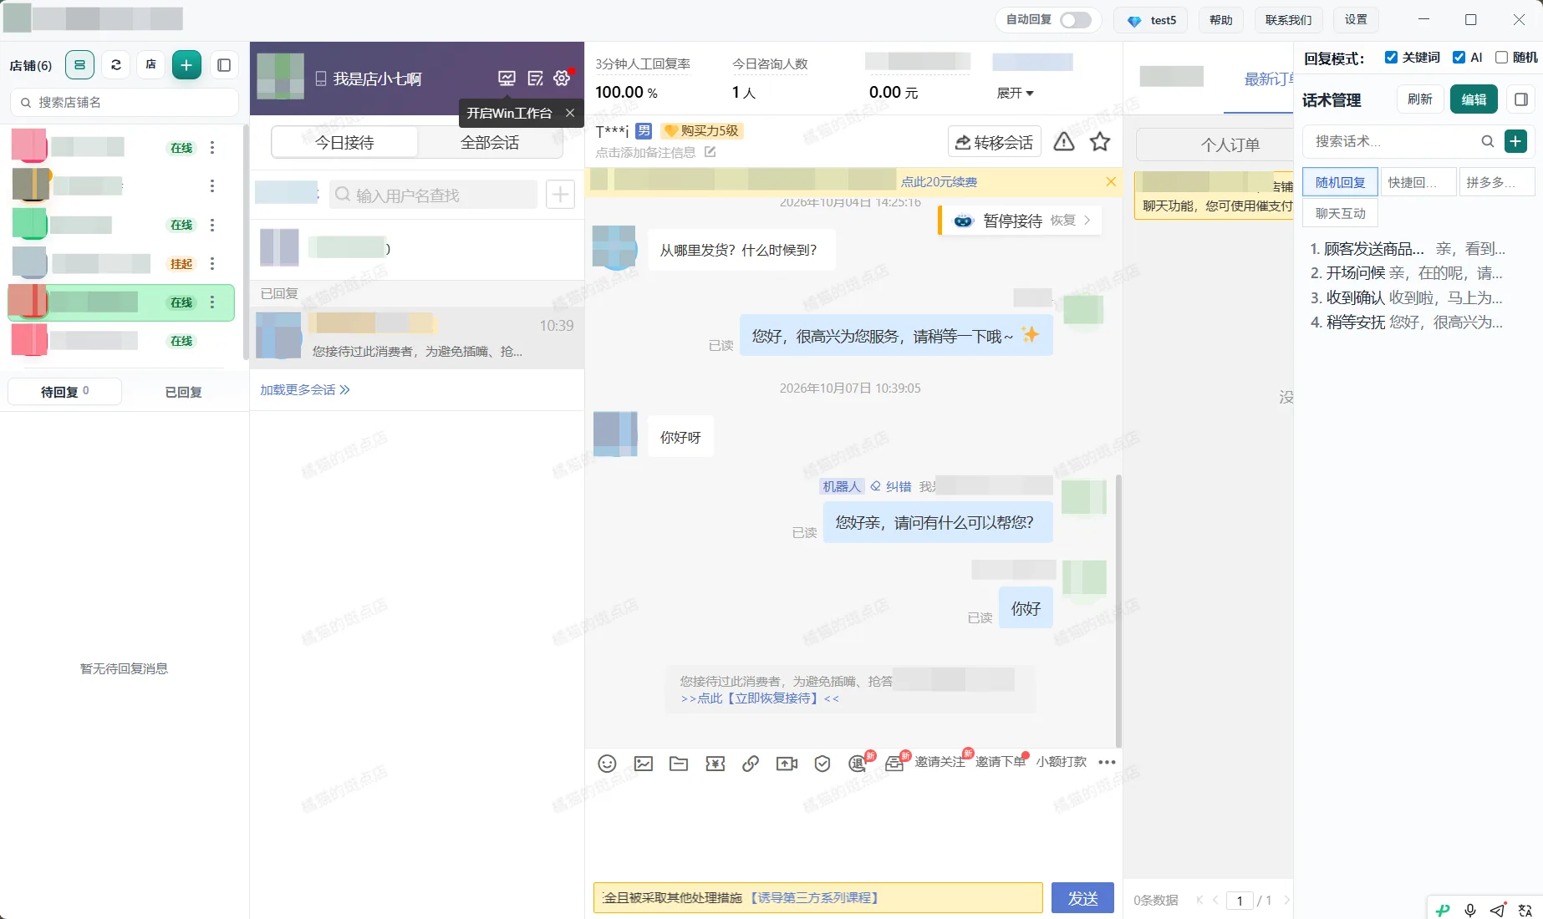This screenshot has height=919, width=1543.
Task: Click the 发送 send button
Action: tap(1082, 898)
